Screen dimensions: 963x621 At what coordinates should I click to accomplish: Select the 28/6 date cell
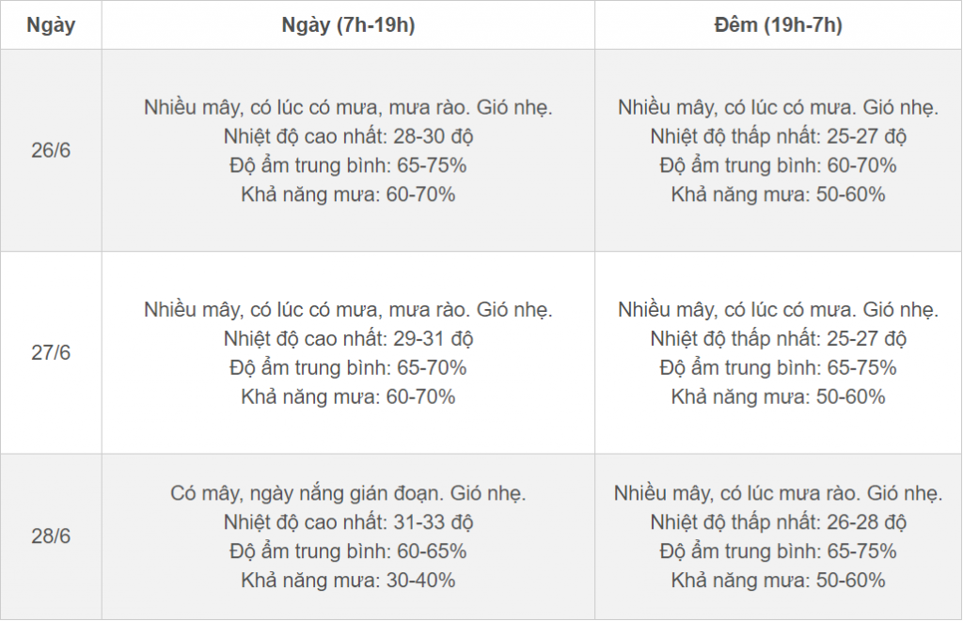pyautogui.click(x=51, y=536)
